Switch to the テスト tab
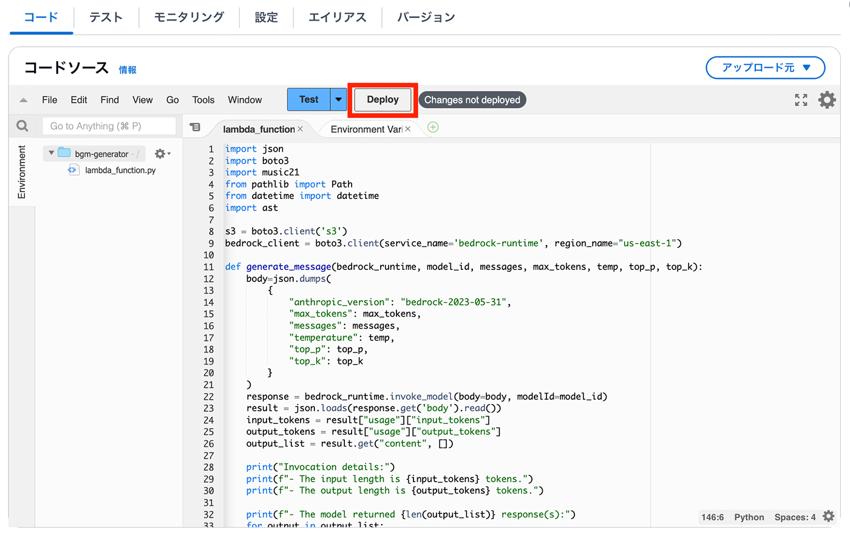This screenshot has width=850, height=535. 106,17
